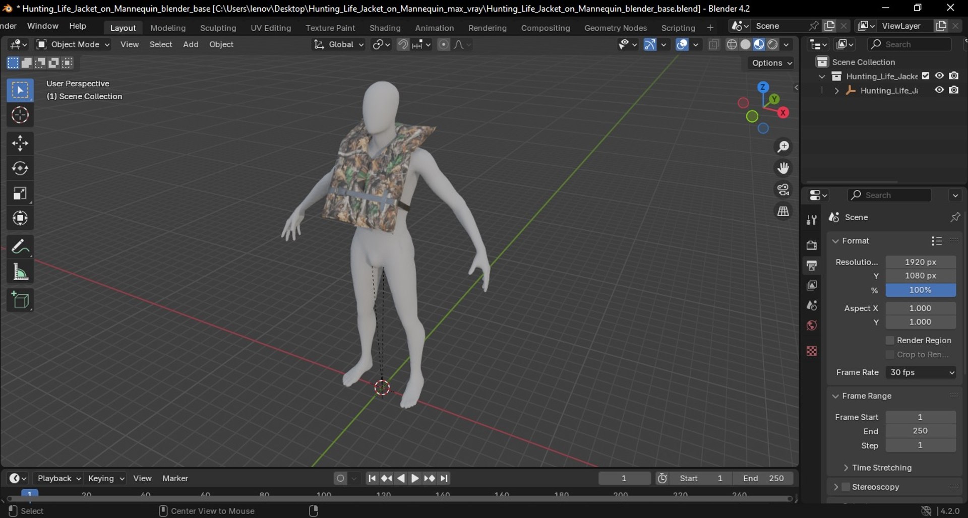Open the Help menu
968x518 pixels.
(77, 26)
